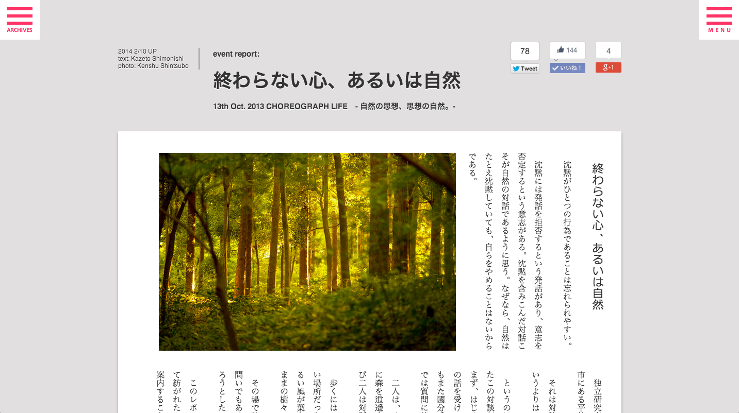The width and height of the screenshot is (739, 413).
Task: Click the Tweet button
Action: tap(525, 68)
